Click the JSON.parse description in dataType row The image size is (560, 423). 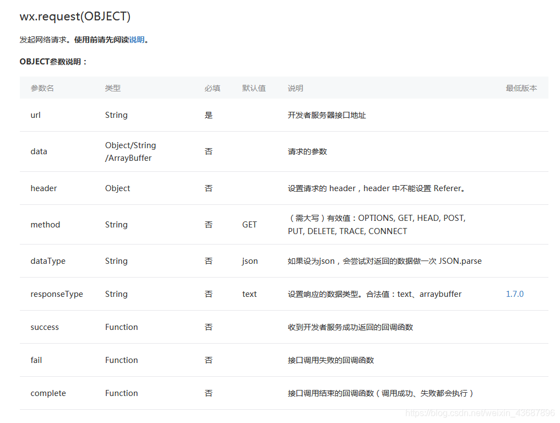coord(385,261)
